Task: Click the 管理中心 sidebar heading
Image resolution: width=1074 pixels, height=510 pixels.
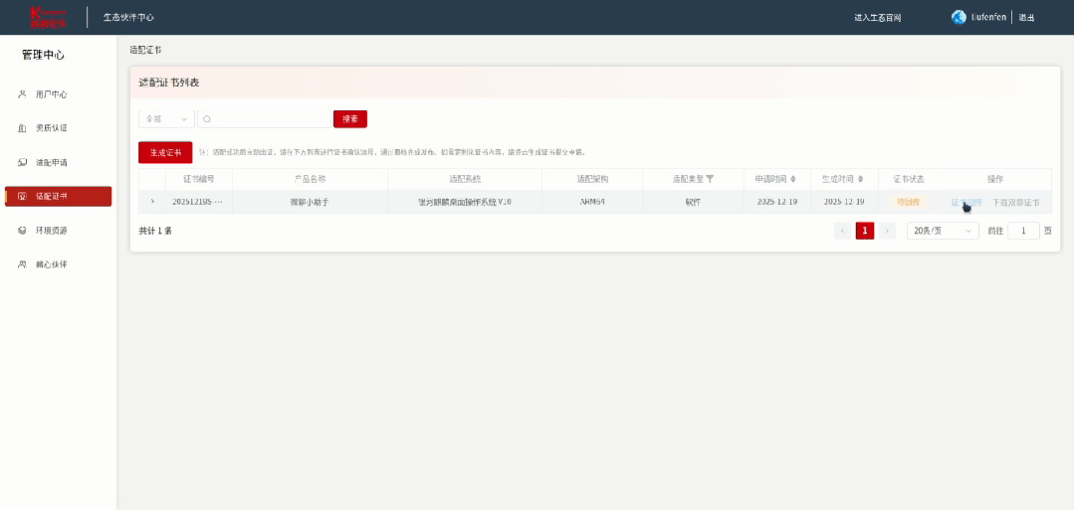Action: tap(43, 55)
